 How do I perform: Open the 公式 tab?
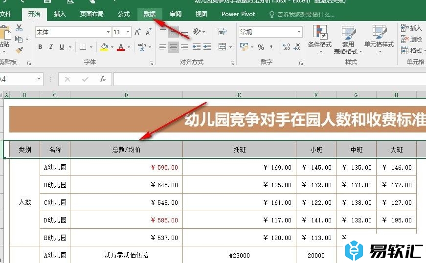click(124, 14)
